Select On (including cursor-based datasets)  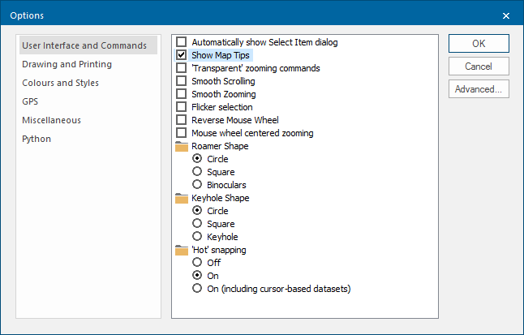197,288
